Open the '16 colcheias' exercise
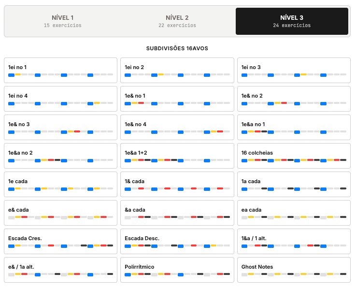356x288 pixels. pyautogui.click(x=294, y=156)
